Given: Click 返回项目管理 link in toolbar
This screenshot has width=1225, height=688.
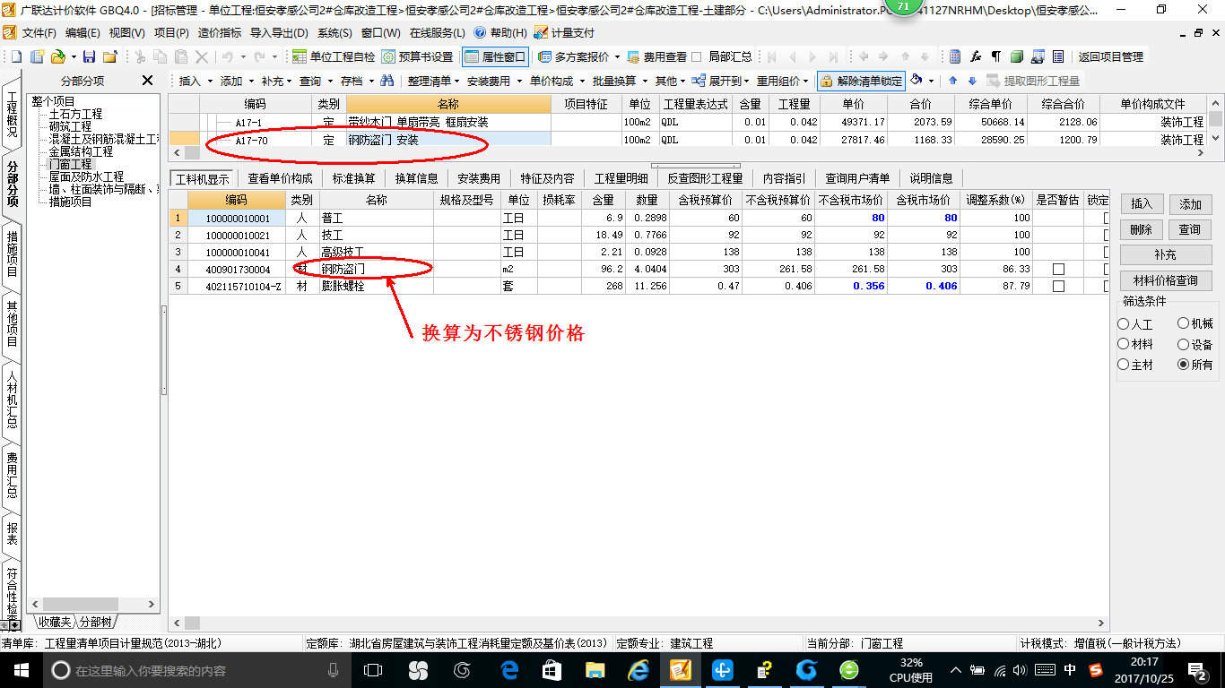Looking at the screenshot, I should point(1110,56).
